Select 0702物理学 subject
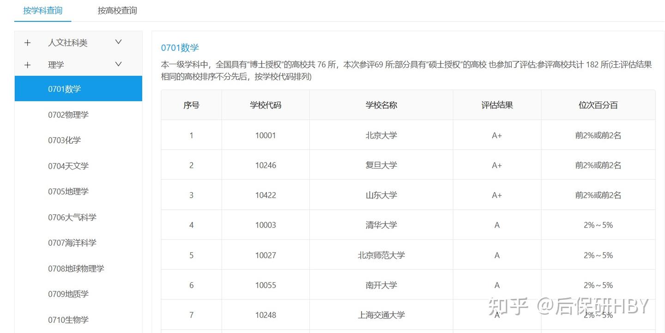The image size is (665, 333). [x=68, y=115]
